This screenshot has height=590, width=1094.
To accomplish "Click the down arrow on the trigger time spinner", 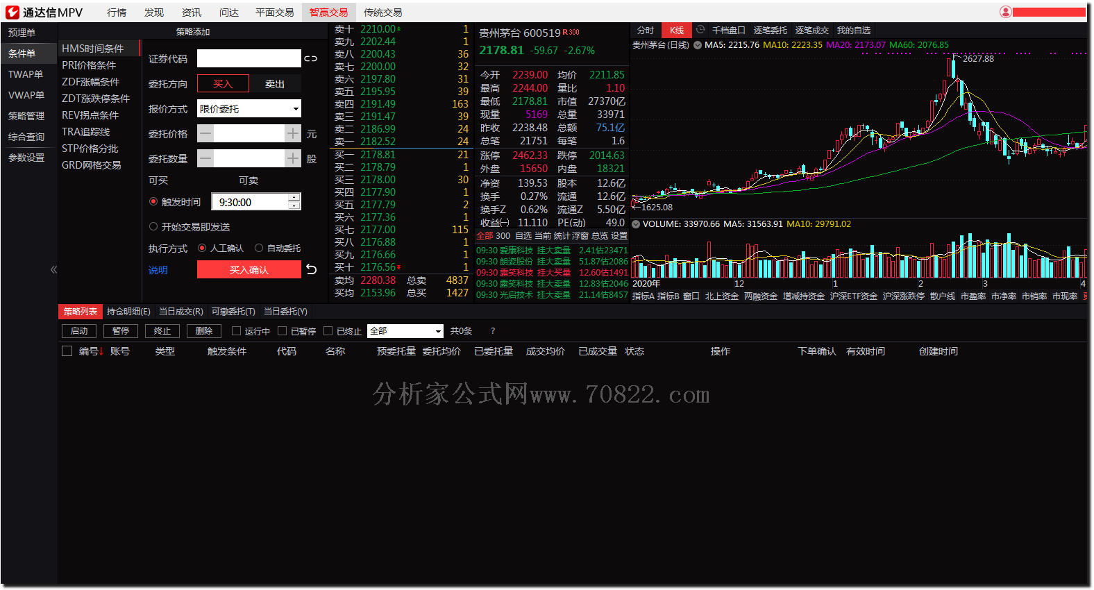I will click(x=294, y=205).
